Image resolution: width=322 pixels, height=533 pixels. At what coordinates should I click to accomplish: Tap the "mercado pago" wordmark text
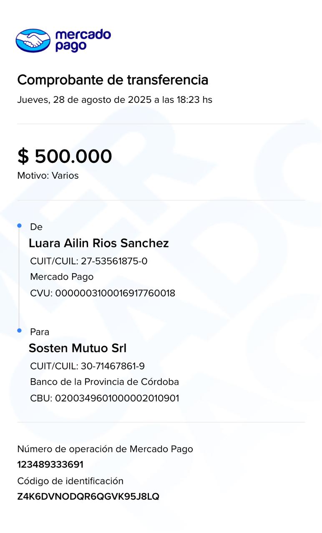click(83, 40)
